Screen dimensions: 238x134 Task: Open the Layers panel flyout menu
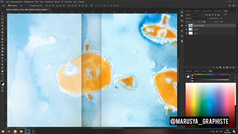(236, 11)
